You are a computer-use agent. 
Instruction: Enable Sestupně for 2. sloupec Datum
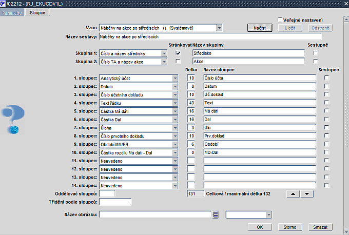(x=326, y=86)
